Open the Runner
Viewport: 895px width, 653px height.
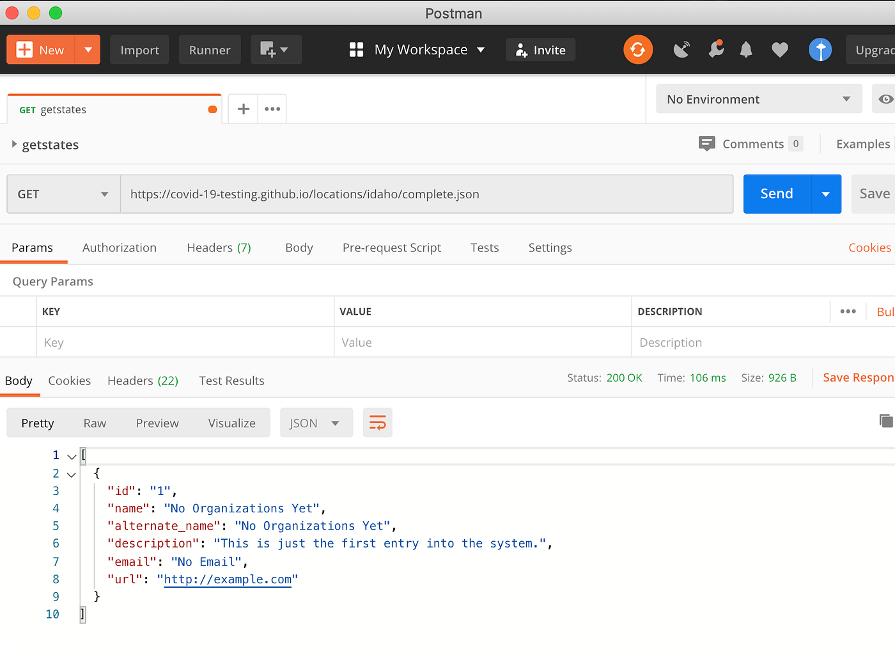pyautogui.click(x=210, y=50)
